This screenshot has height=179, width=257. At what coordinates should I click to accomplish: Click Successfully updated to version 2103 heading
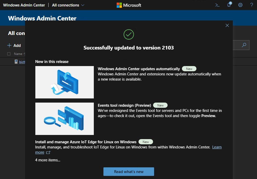point(129,48)
